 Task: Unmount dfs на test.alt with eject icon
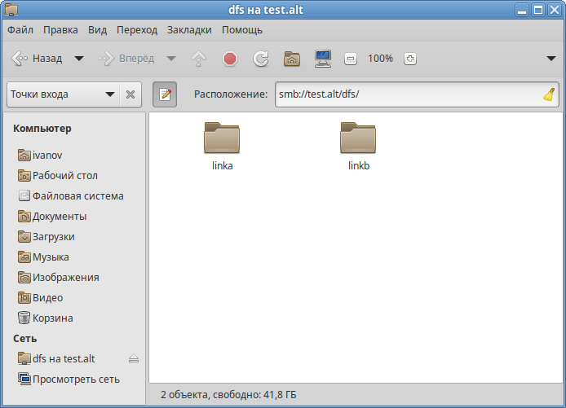pyautogui.click(x=134, y=359)
